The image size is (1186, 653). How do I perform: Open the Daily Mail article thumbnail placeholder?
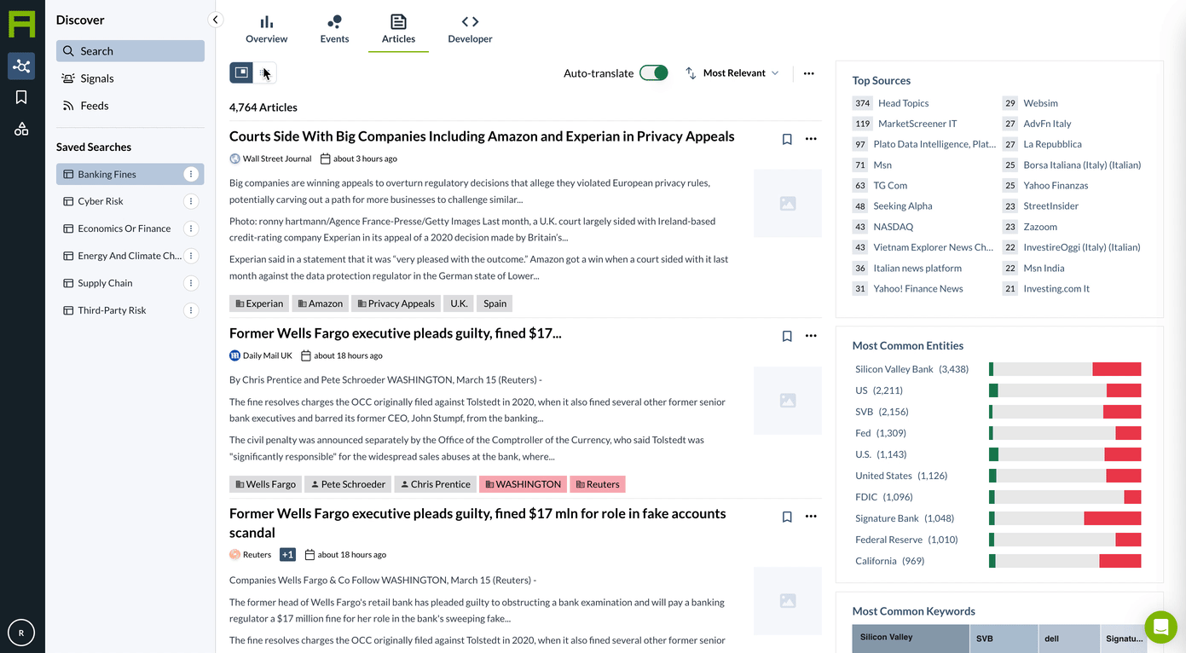coord(788,401)
